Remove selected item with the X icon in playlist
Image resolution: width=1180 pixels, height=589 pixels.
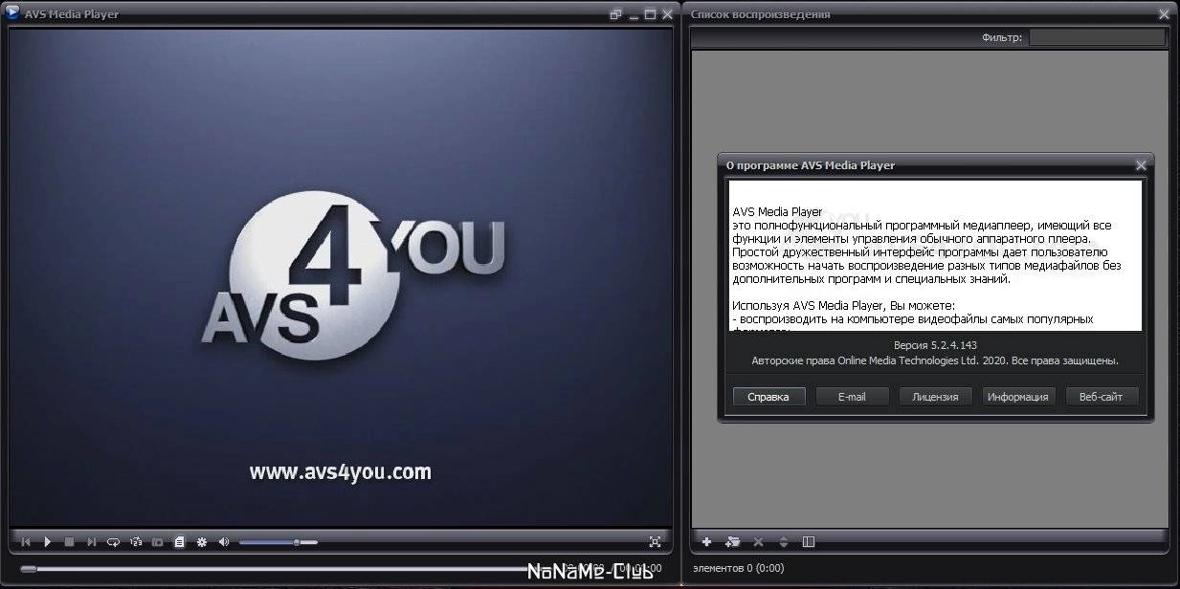[x=759, y=542]
